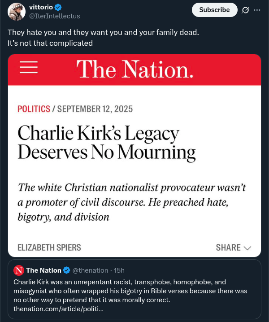Image resolution: width=269 pixels, height=322 pixels.
Task: Click the 15h timestamp on quoted post
Action: (x=119, y=270)
